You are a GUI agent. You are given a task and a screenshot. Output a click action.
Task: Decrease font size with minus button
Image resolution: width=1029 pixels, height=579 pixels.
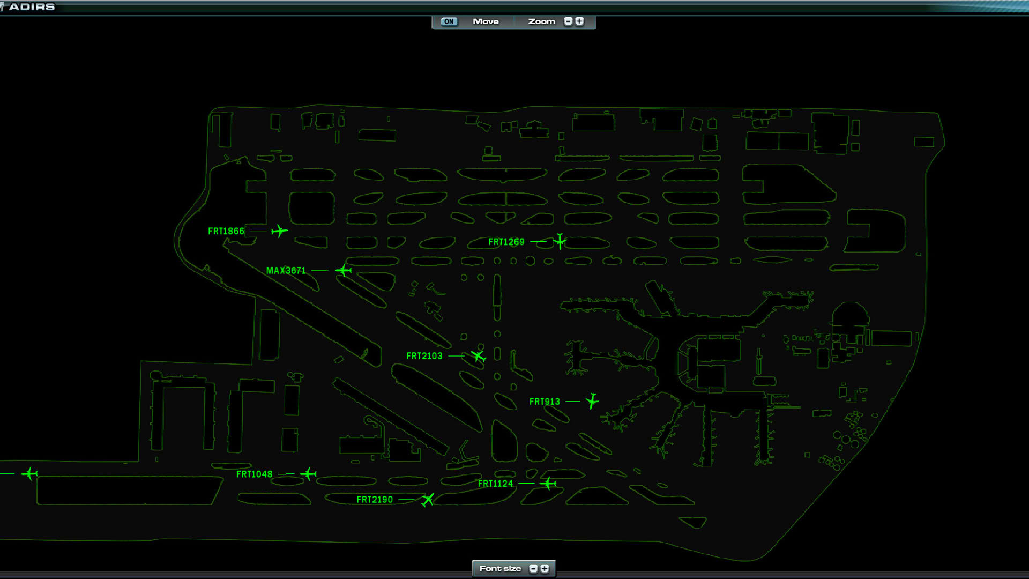coord(533,568)
